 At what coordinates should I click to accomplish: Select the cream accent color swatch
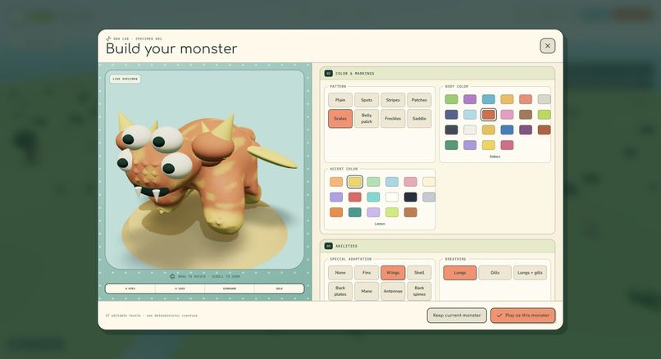click(429, 182)
